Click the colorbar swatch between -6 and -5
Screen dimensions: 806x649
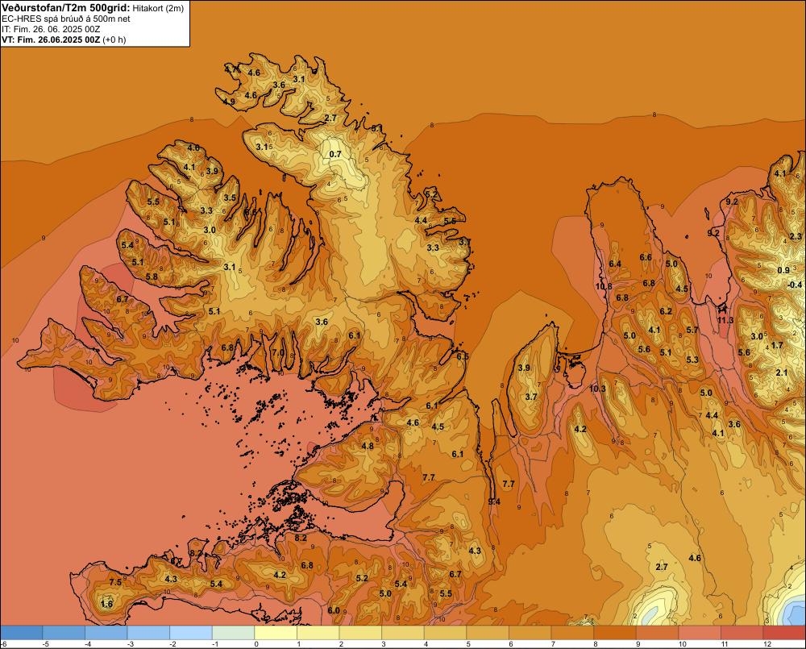(x=21, y=633)
